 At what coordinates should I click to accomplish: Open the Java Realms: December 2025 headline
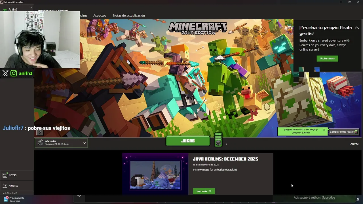click(x=225, y=159)
